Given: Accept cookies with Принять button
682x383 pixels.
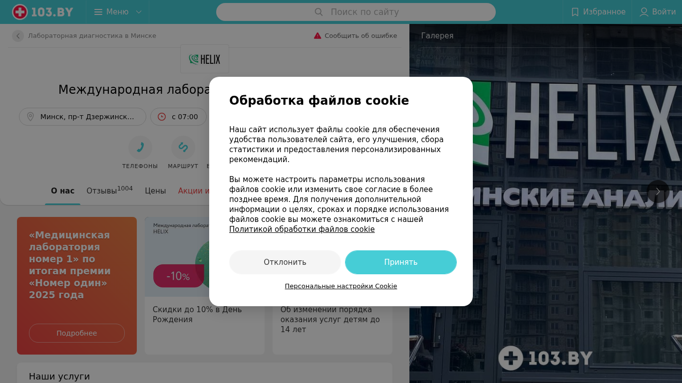Looking at the screenshot, I should tap(401, 262).
